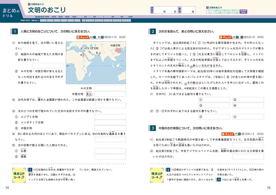Select the purple まとめのドリル badge at top right
This screenshot has width=276, height=195.
(x=244, y=11)
